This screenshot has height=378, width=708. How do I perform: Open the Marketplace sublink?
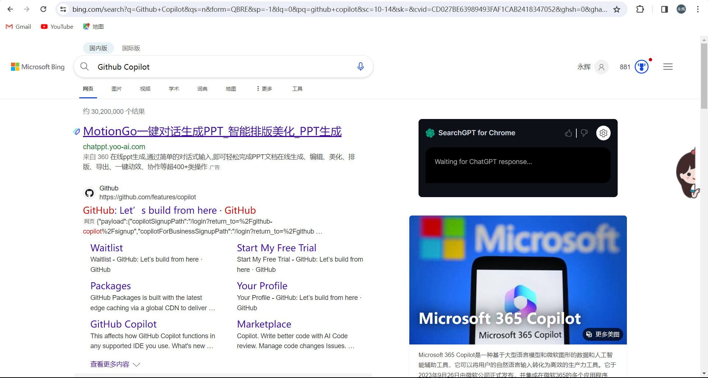[x=264, y=324]
